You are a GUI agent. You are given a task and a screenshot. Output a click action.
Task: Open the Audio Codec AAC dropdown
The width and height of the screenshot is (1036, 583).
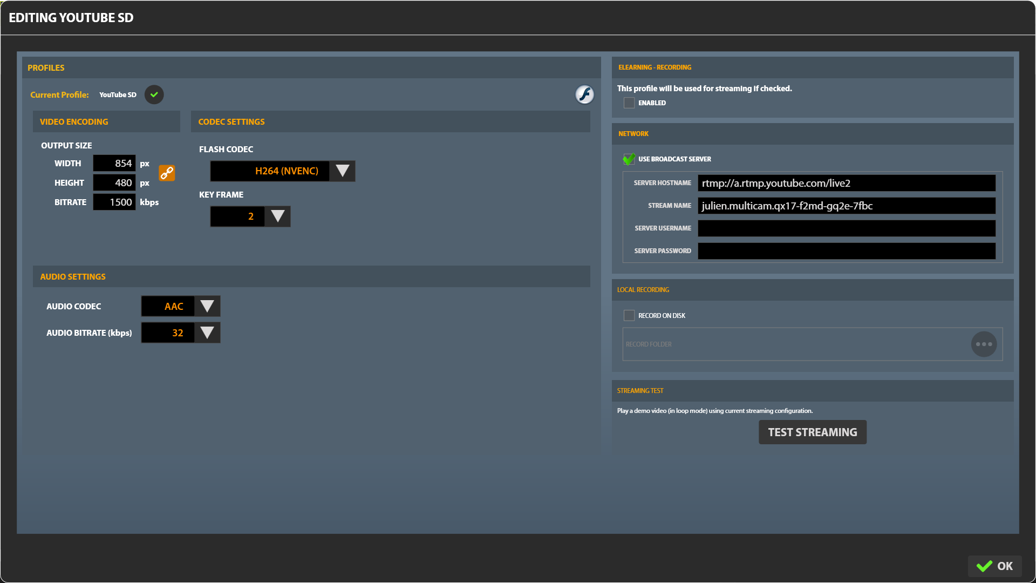[207, 306]
